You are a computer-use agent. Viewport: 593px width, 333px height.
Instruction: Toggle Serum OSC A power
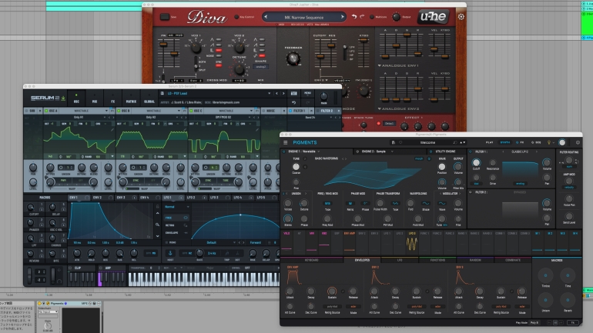tap(46, 111)
